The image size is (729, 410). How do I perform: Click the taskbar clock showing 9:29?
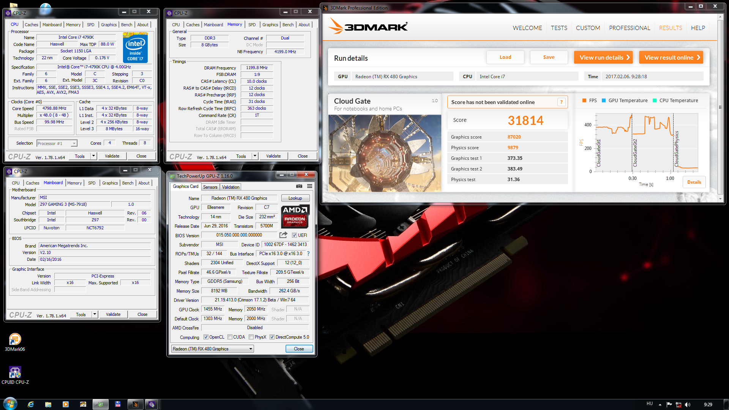click(708, 405)
